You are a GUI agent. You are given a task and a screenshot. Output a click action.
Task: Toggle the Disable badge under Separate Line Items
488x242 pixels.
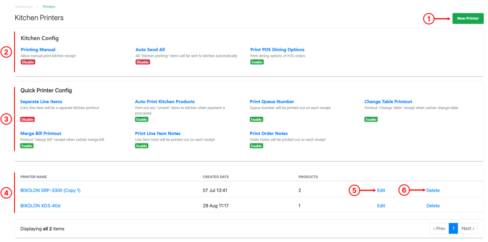click(27, 120)
